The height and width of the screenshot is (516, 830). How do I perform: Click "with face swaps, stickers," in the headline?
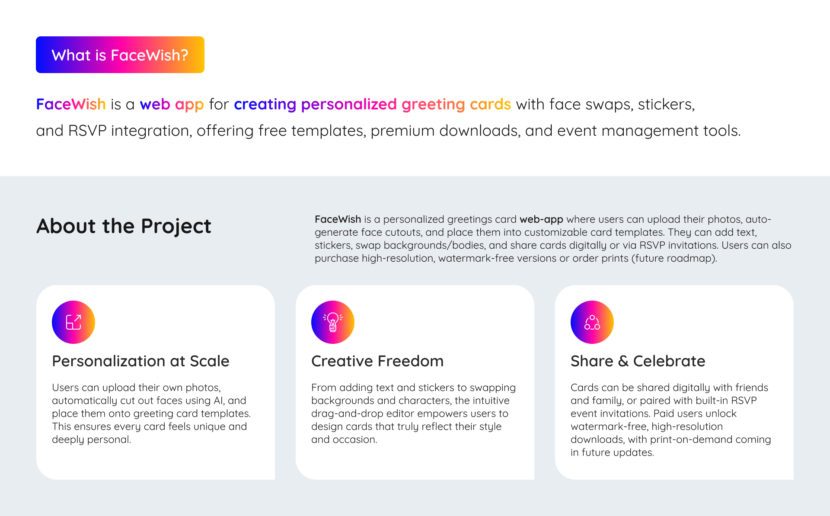(x=605, y=104)
